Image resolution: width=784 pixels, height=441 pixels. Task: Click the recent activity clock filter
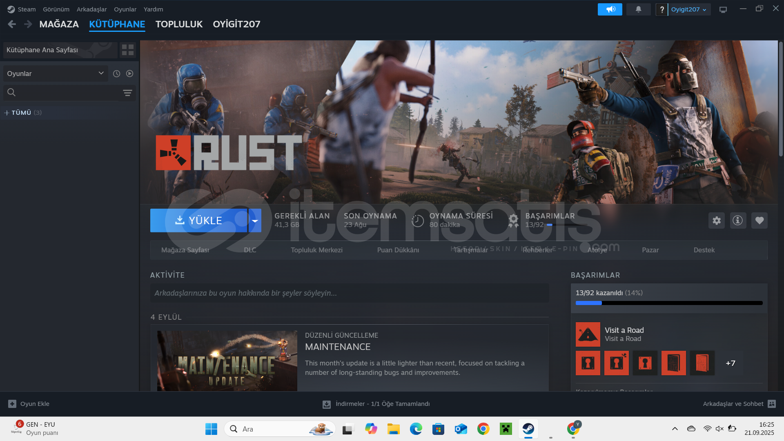coord(116,73)
